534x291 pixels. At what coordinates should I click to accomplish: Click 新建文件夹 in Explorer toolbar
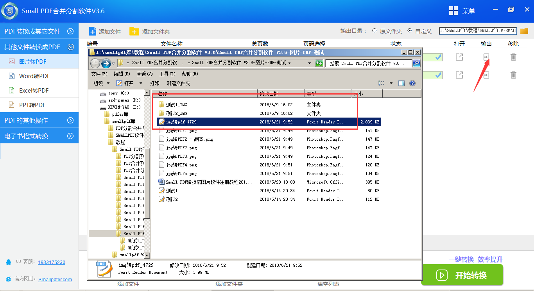[x=178, y=83]
